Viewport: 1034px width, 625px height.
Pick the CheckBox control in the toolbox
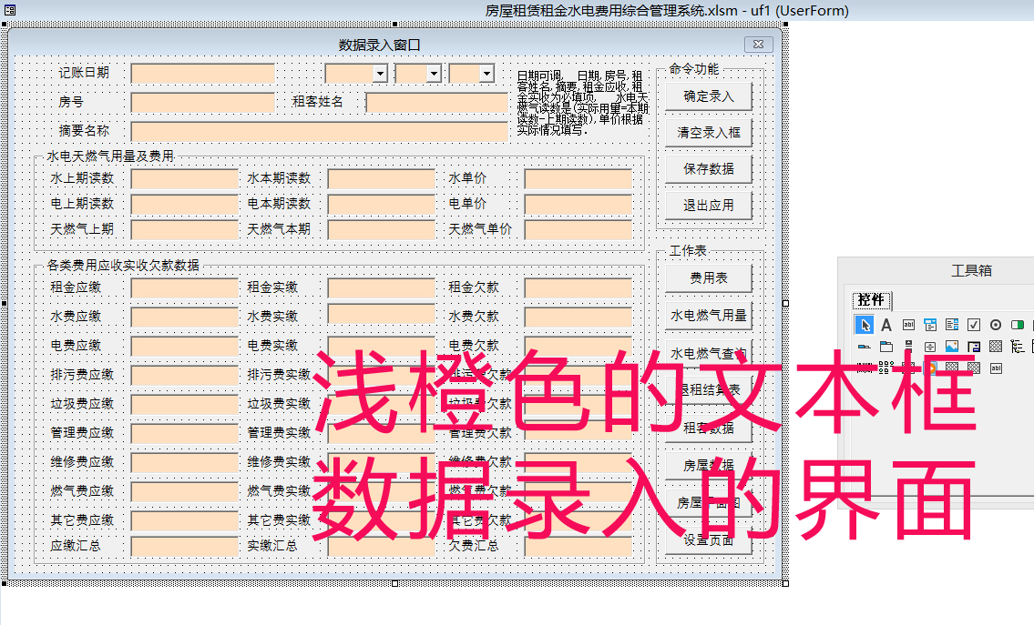coord(973,325)
